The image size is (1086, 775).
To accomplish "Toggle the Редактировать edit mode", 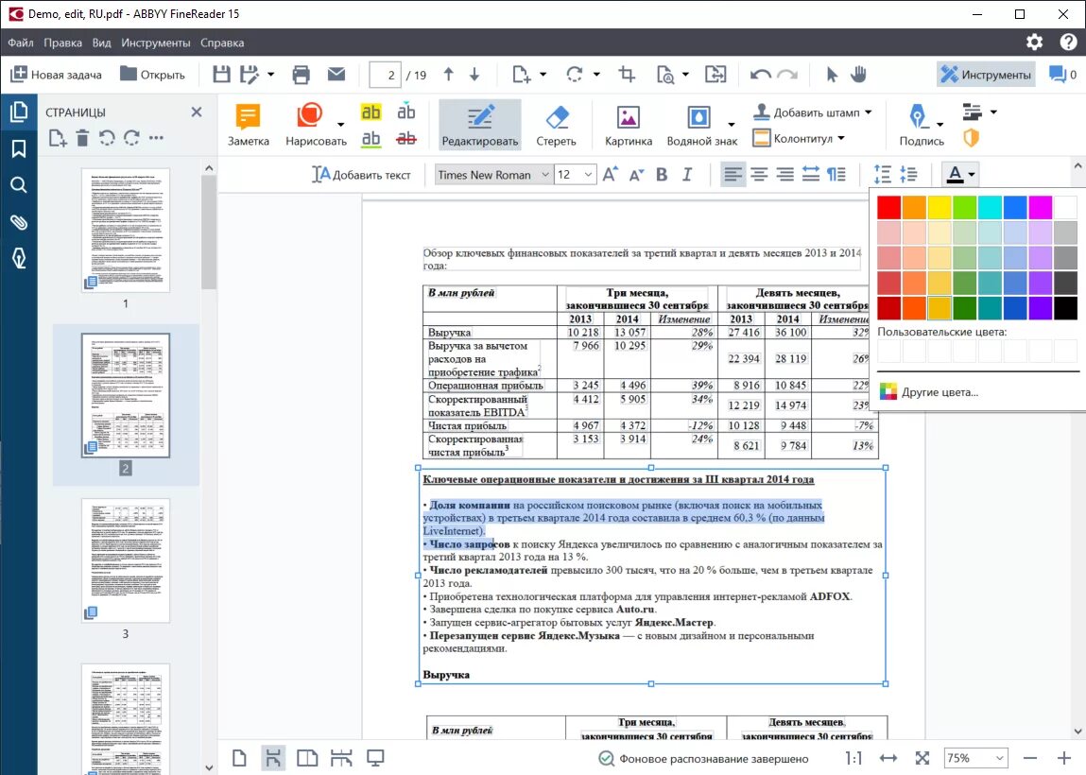I will click(480, 125).
